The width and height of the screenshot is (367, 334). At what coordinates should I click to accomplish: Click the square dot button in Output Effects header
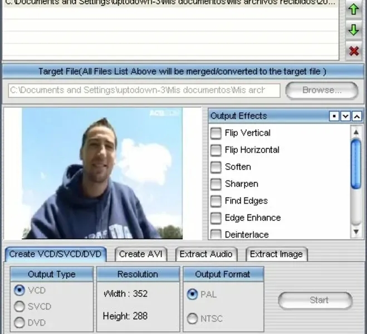334,116
